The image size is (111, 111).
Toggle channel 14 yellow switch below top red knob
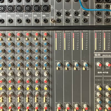tap(27, 39)
